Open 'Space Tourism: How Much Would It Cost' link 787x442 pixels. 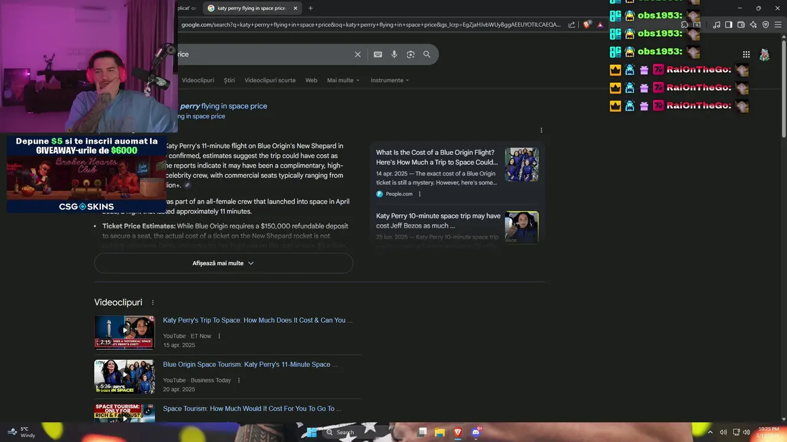click(252, 409)
